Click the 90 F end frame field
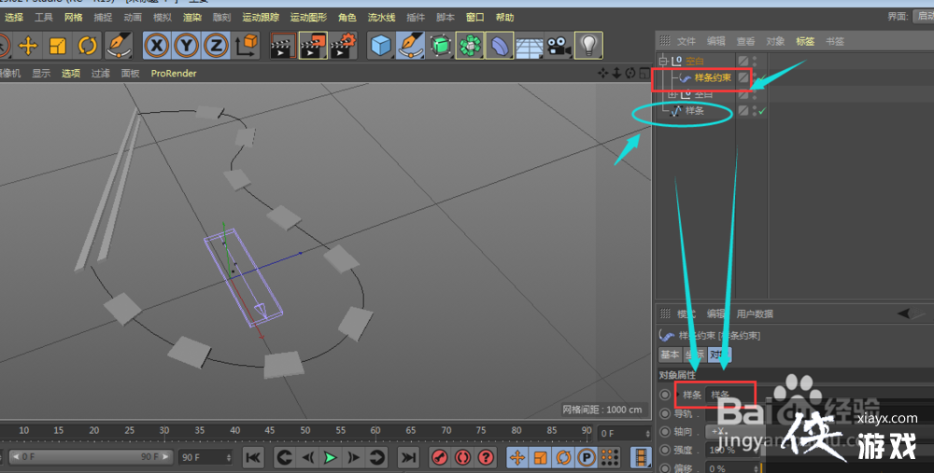This screenshot has height=473, width=934. [206, 457]
